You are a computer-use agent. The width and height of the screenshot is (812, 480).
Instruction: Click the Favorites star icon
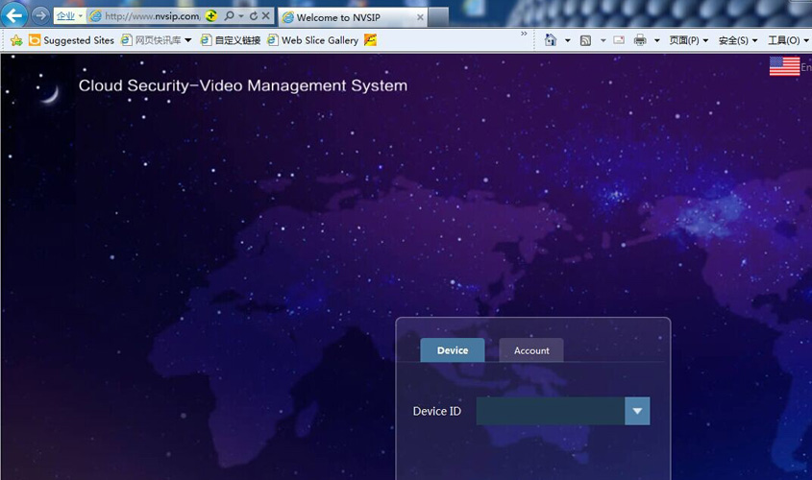[x=16, y=40]
